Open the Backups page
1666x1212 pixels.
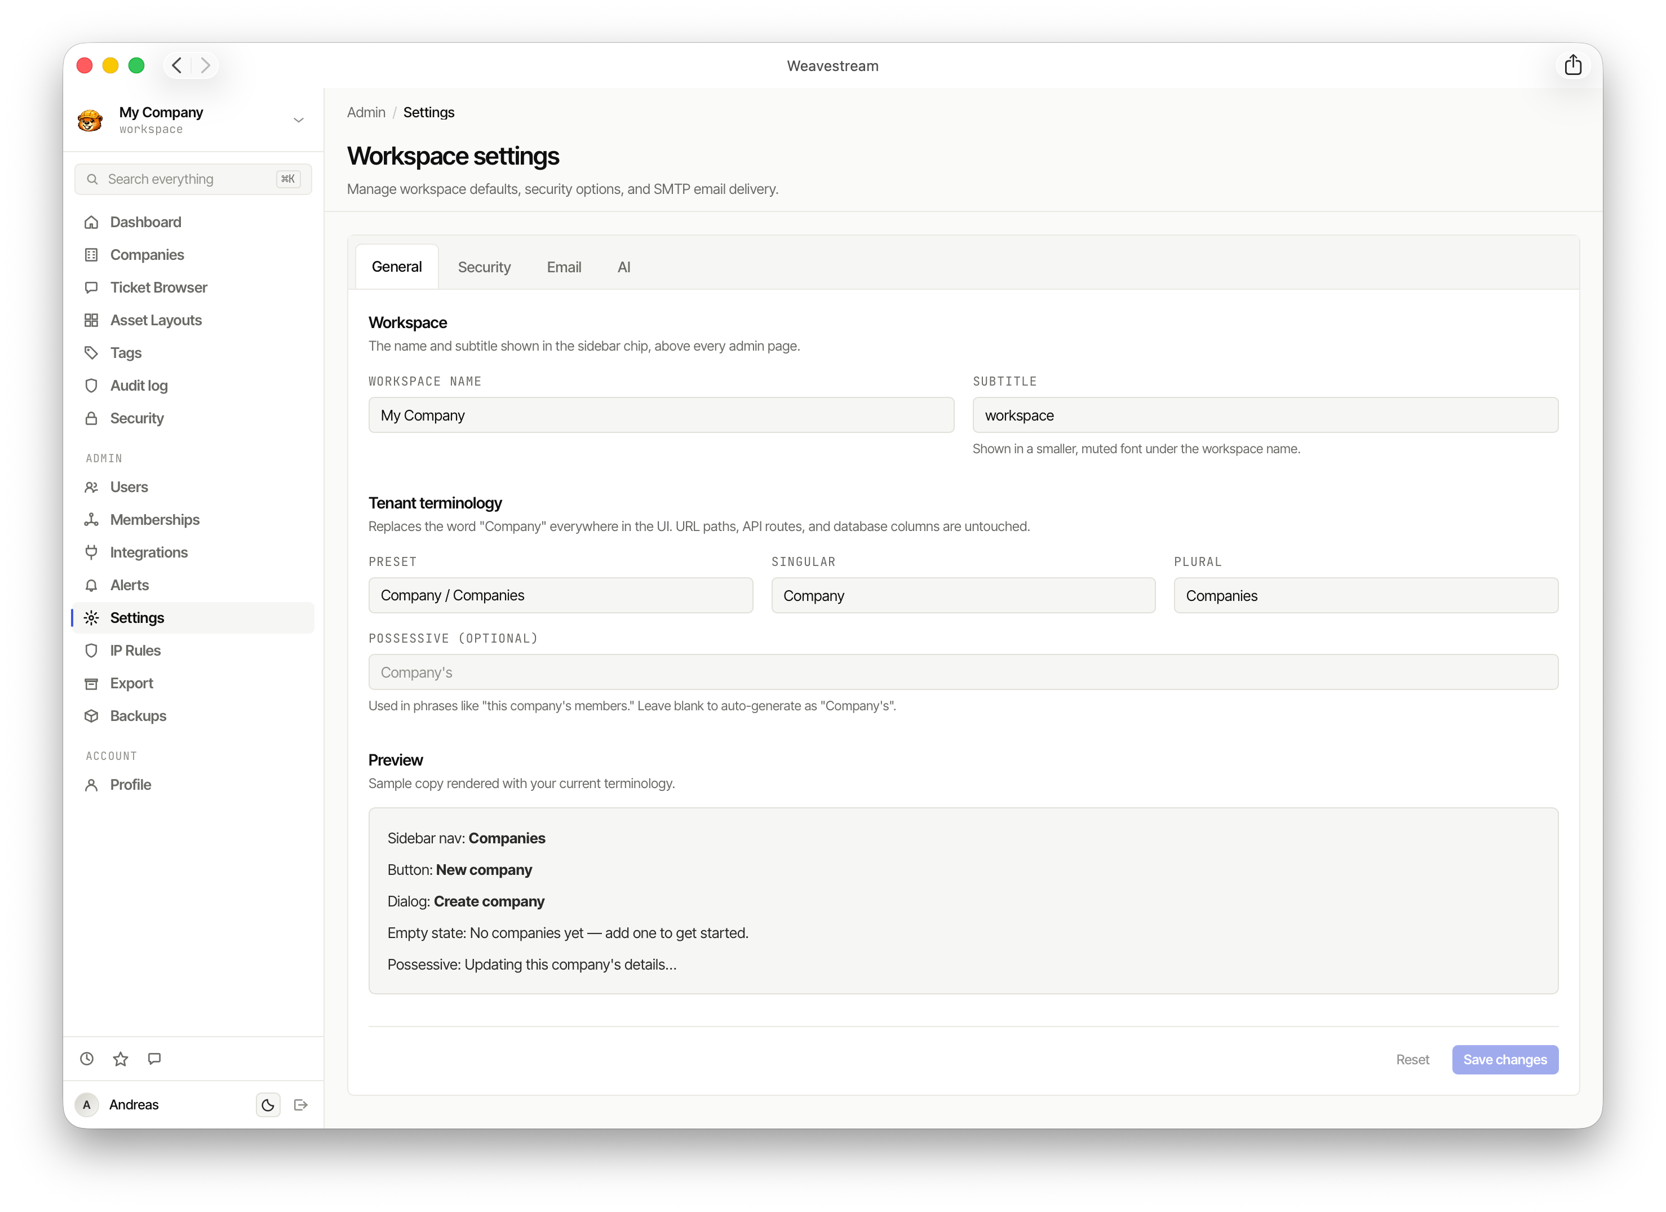193,715
